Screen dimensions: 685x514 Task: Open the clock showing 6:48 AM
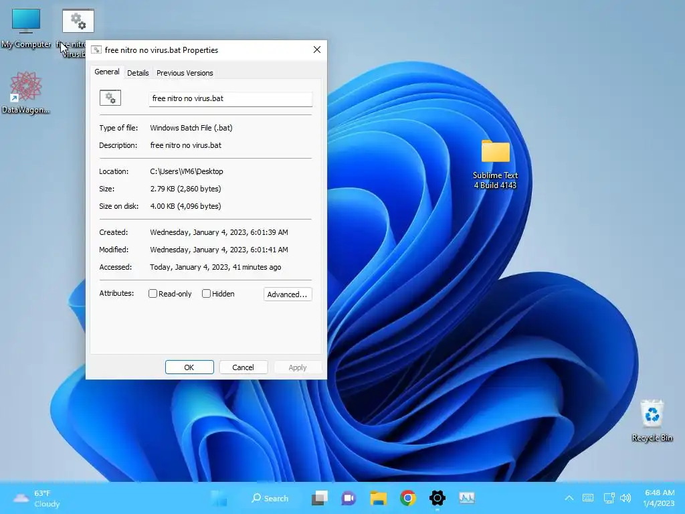click(x=659, y=498)
